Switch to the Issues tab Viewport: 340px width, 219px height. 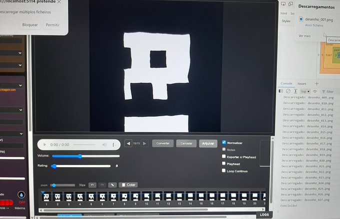(302, 83)
